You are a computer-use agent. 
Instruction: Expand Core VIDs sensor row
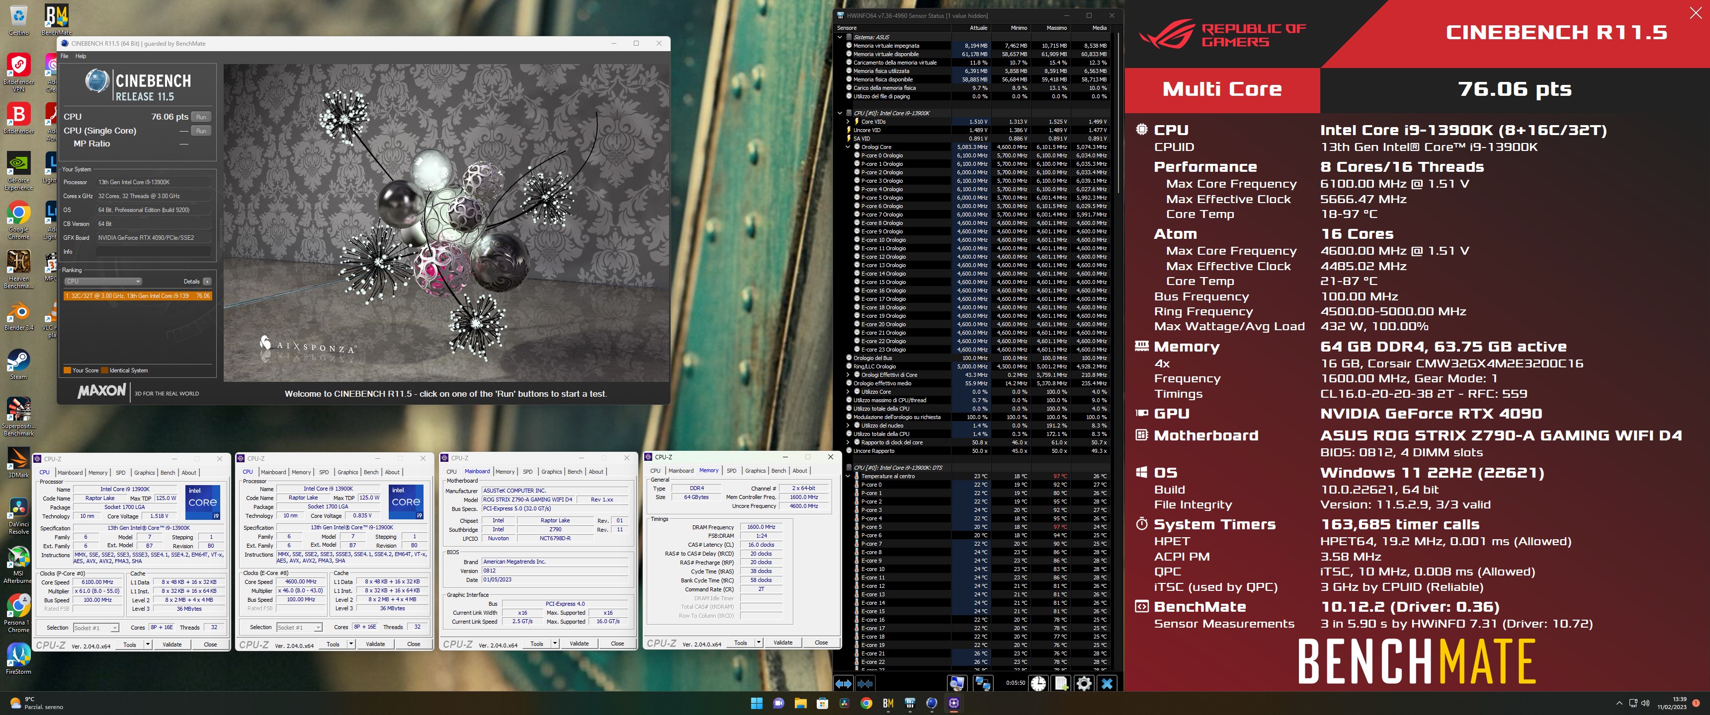click(848, 121)
